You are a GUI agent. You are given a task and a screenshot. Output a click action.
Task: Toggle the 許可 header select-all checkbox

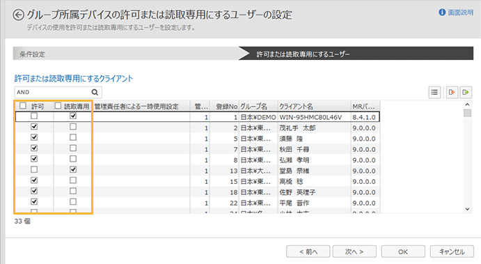click(x=23, y=106)
